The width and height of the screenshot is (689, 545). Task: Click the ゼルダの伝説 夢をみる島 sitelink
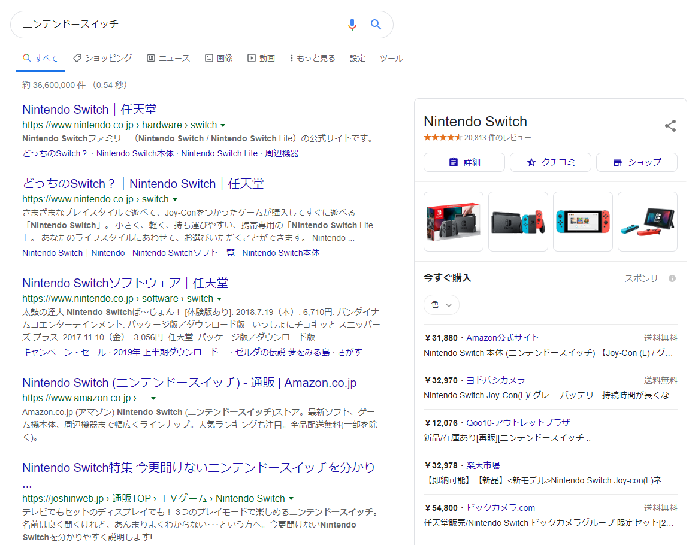(x=283, y=352)
